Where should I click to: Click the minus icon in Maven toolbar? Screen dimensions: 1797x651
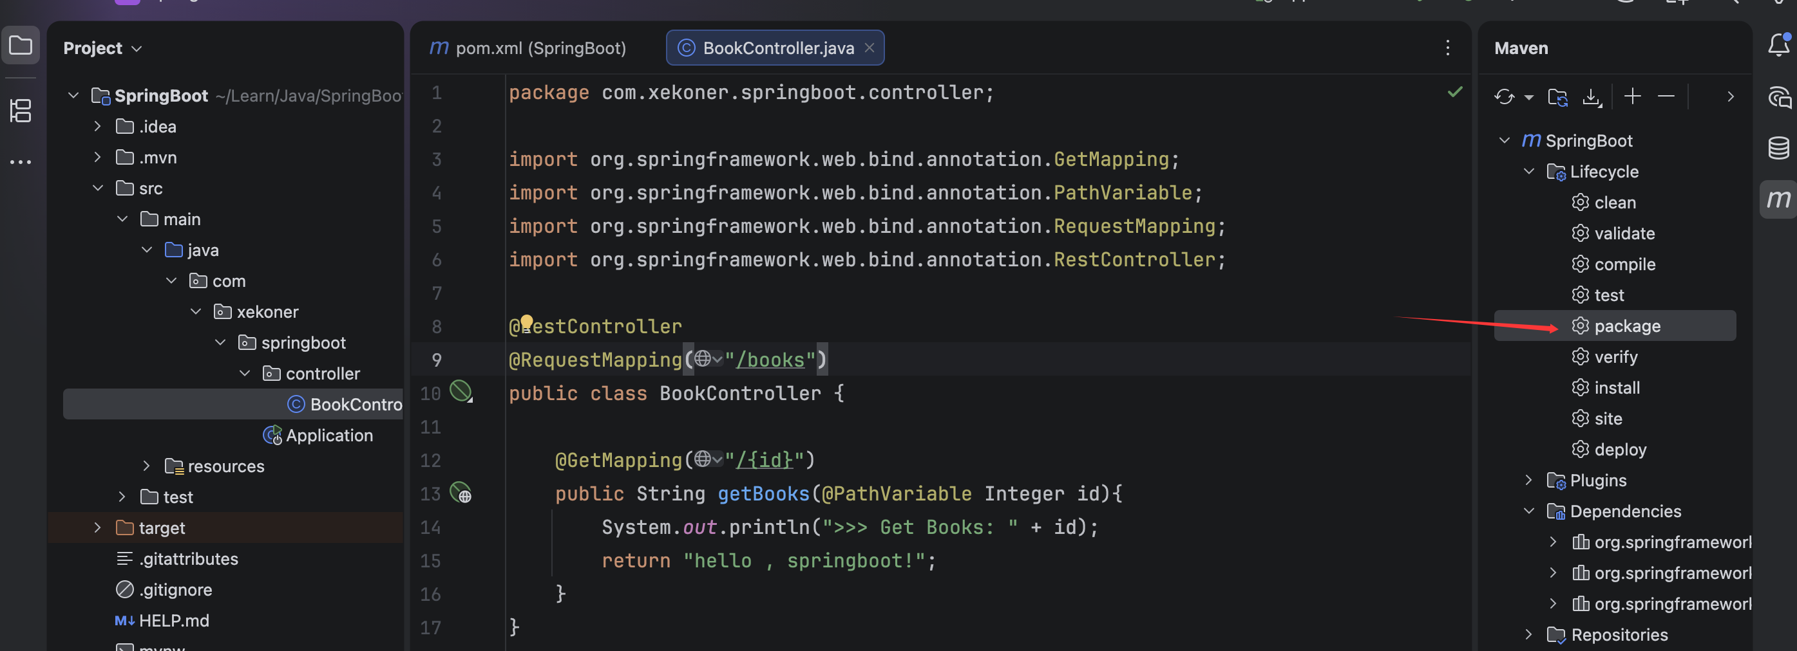tap(1666, 97)
